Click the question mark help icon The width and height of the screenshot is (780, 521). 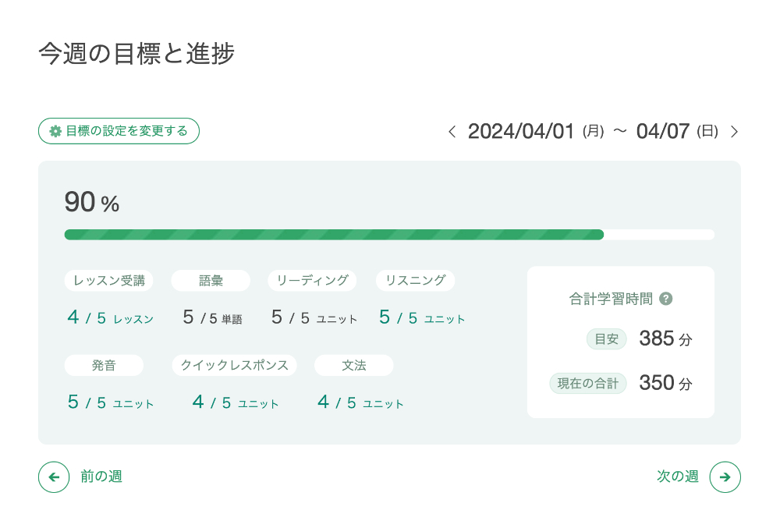tap(666, 299)
